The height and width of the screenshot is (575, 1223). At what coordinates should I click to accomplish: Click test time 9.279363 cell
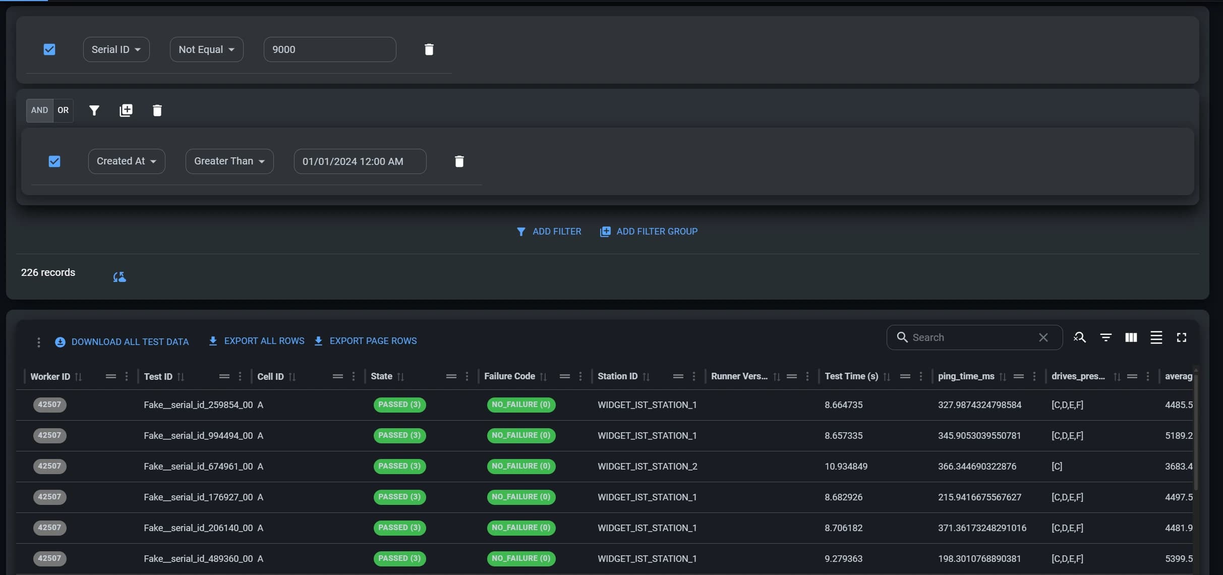[x=843, y=559]
